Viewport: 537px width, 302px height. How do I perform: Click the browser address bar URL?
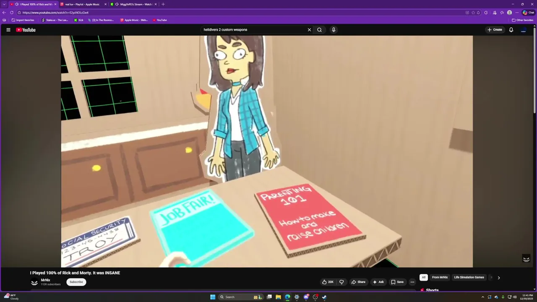(x=55, y=13)
